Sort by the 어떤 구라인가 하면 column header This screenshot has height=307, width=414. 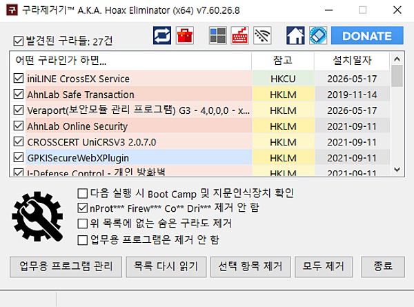pyautogui.click(x=130, y=61)
